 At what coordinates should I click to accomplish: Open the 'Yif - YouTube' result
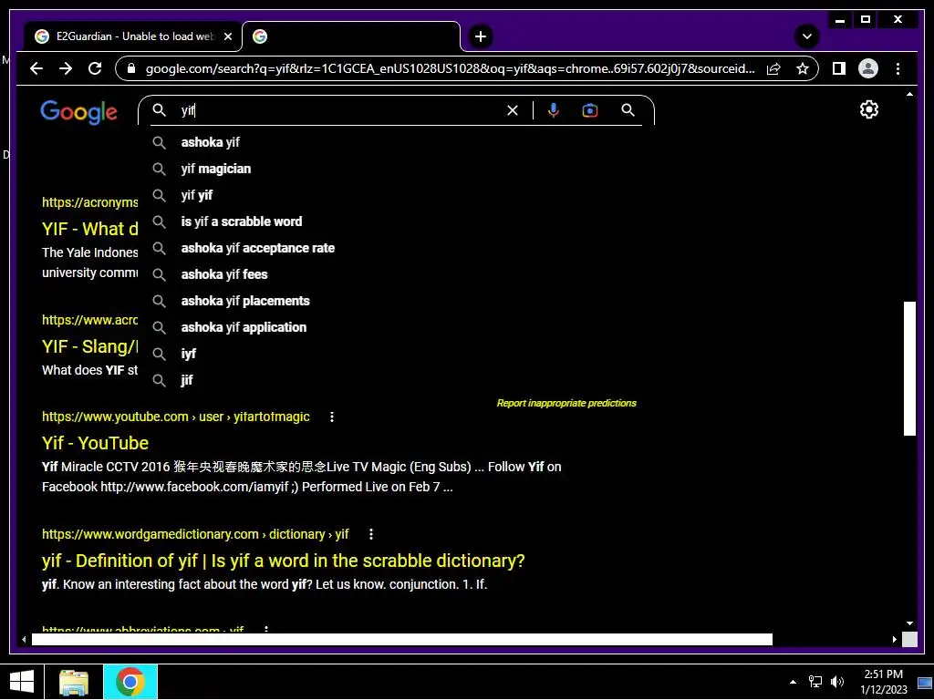[x=95, y=443]
